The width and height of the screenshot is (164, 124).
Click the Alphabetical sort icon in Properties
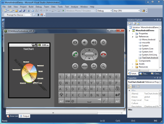(133, 86)
